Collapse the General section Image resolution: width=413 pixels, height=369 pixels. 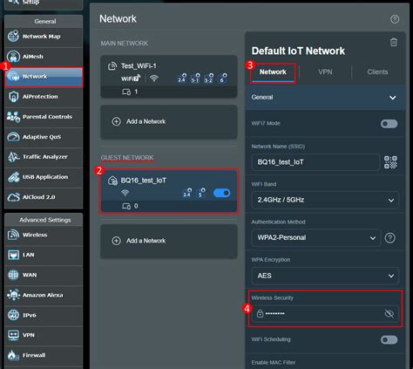325,98
